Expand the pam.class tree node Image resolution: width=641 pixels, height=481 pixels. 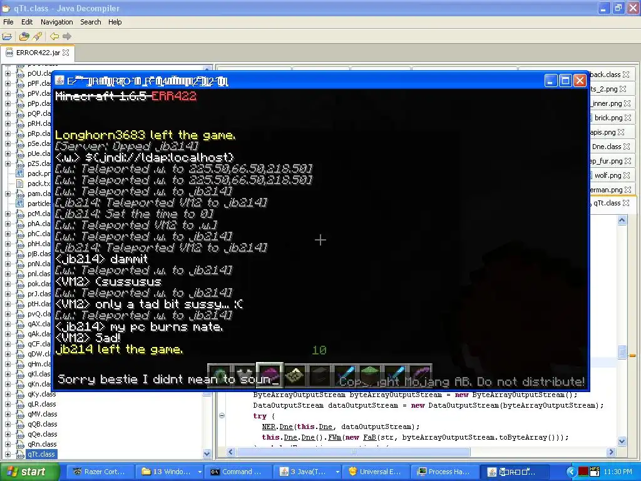click(8, 194)
